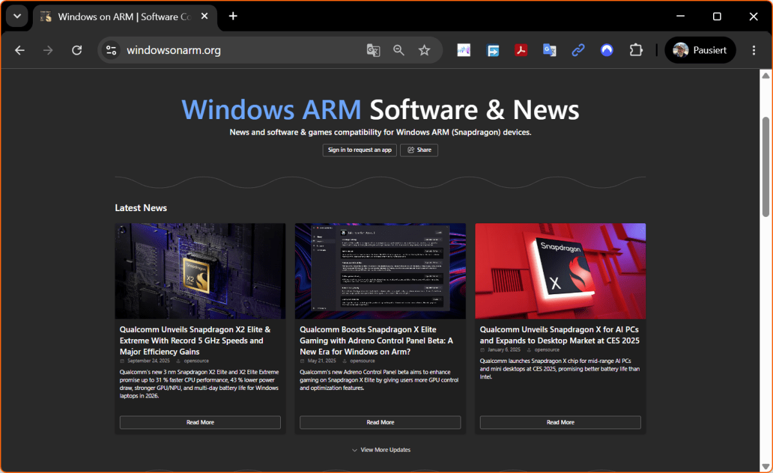This screenshot has width=773, height=473.
Task: Click 'opensource' author on Snapdragon X2 article
Action: click(x=195, y=361)
